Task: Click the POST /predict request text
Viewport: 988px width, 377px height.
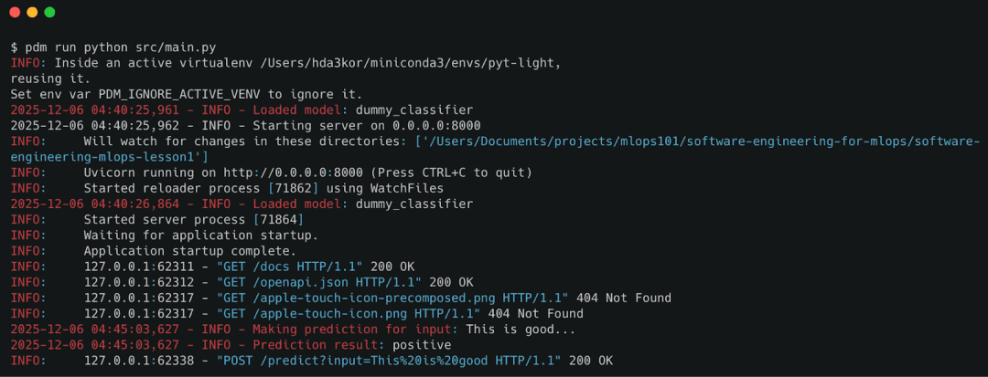Action: tap(385, 361)
